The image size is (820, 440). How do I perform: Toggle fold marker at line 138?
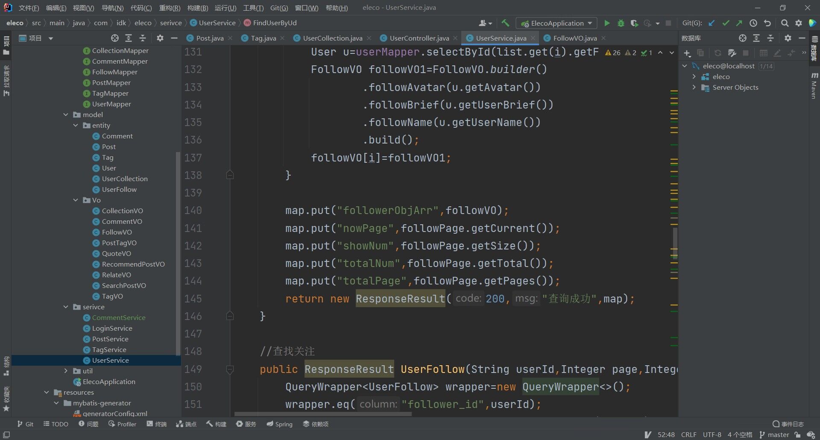tap(230, 175)
